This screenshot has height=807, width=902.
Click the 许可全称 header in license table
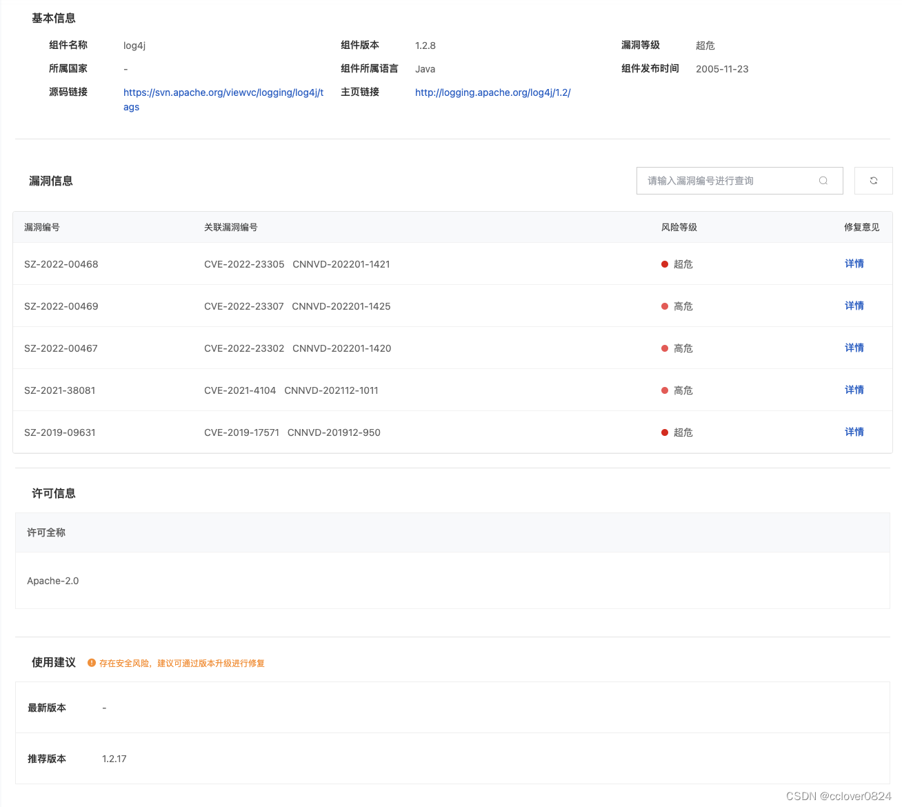tap(46, 532)
